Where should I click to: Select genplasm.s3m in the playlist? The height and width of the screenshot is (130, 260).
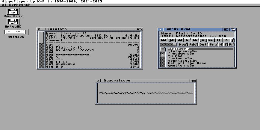tap(200, 61)
